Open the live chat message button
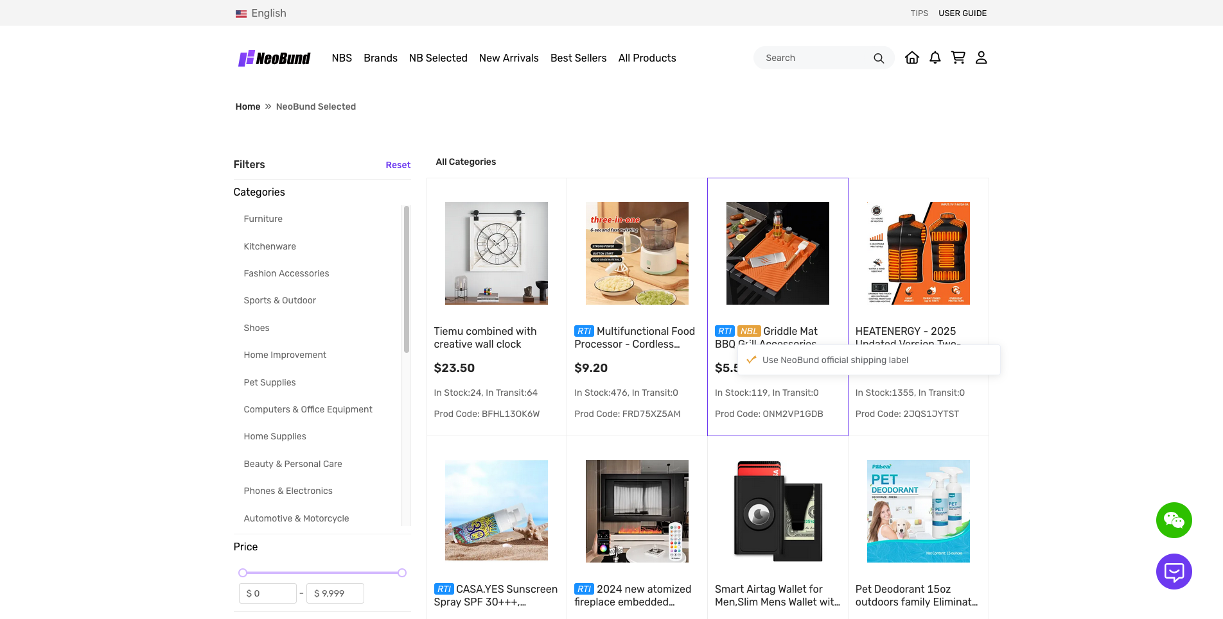The height and width of the screenshot is (619, 1223). 1174,572
